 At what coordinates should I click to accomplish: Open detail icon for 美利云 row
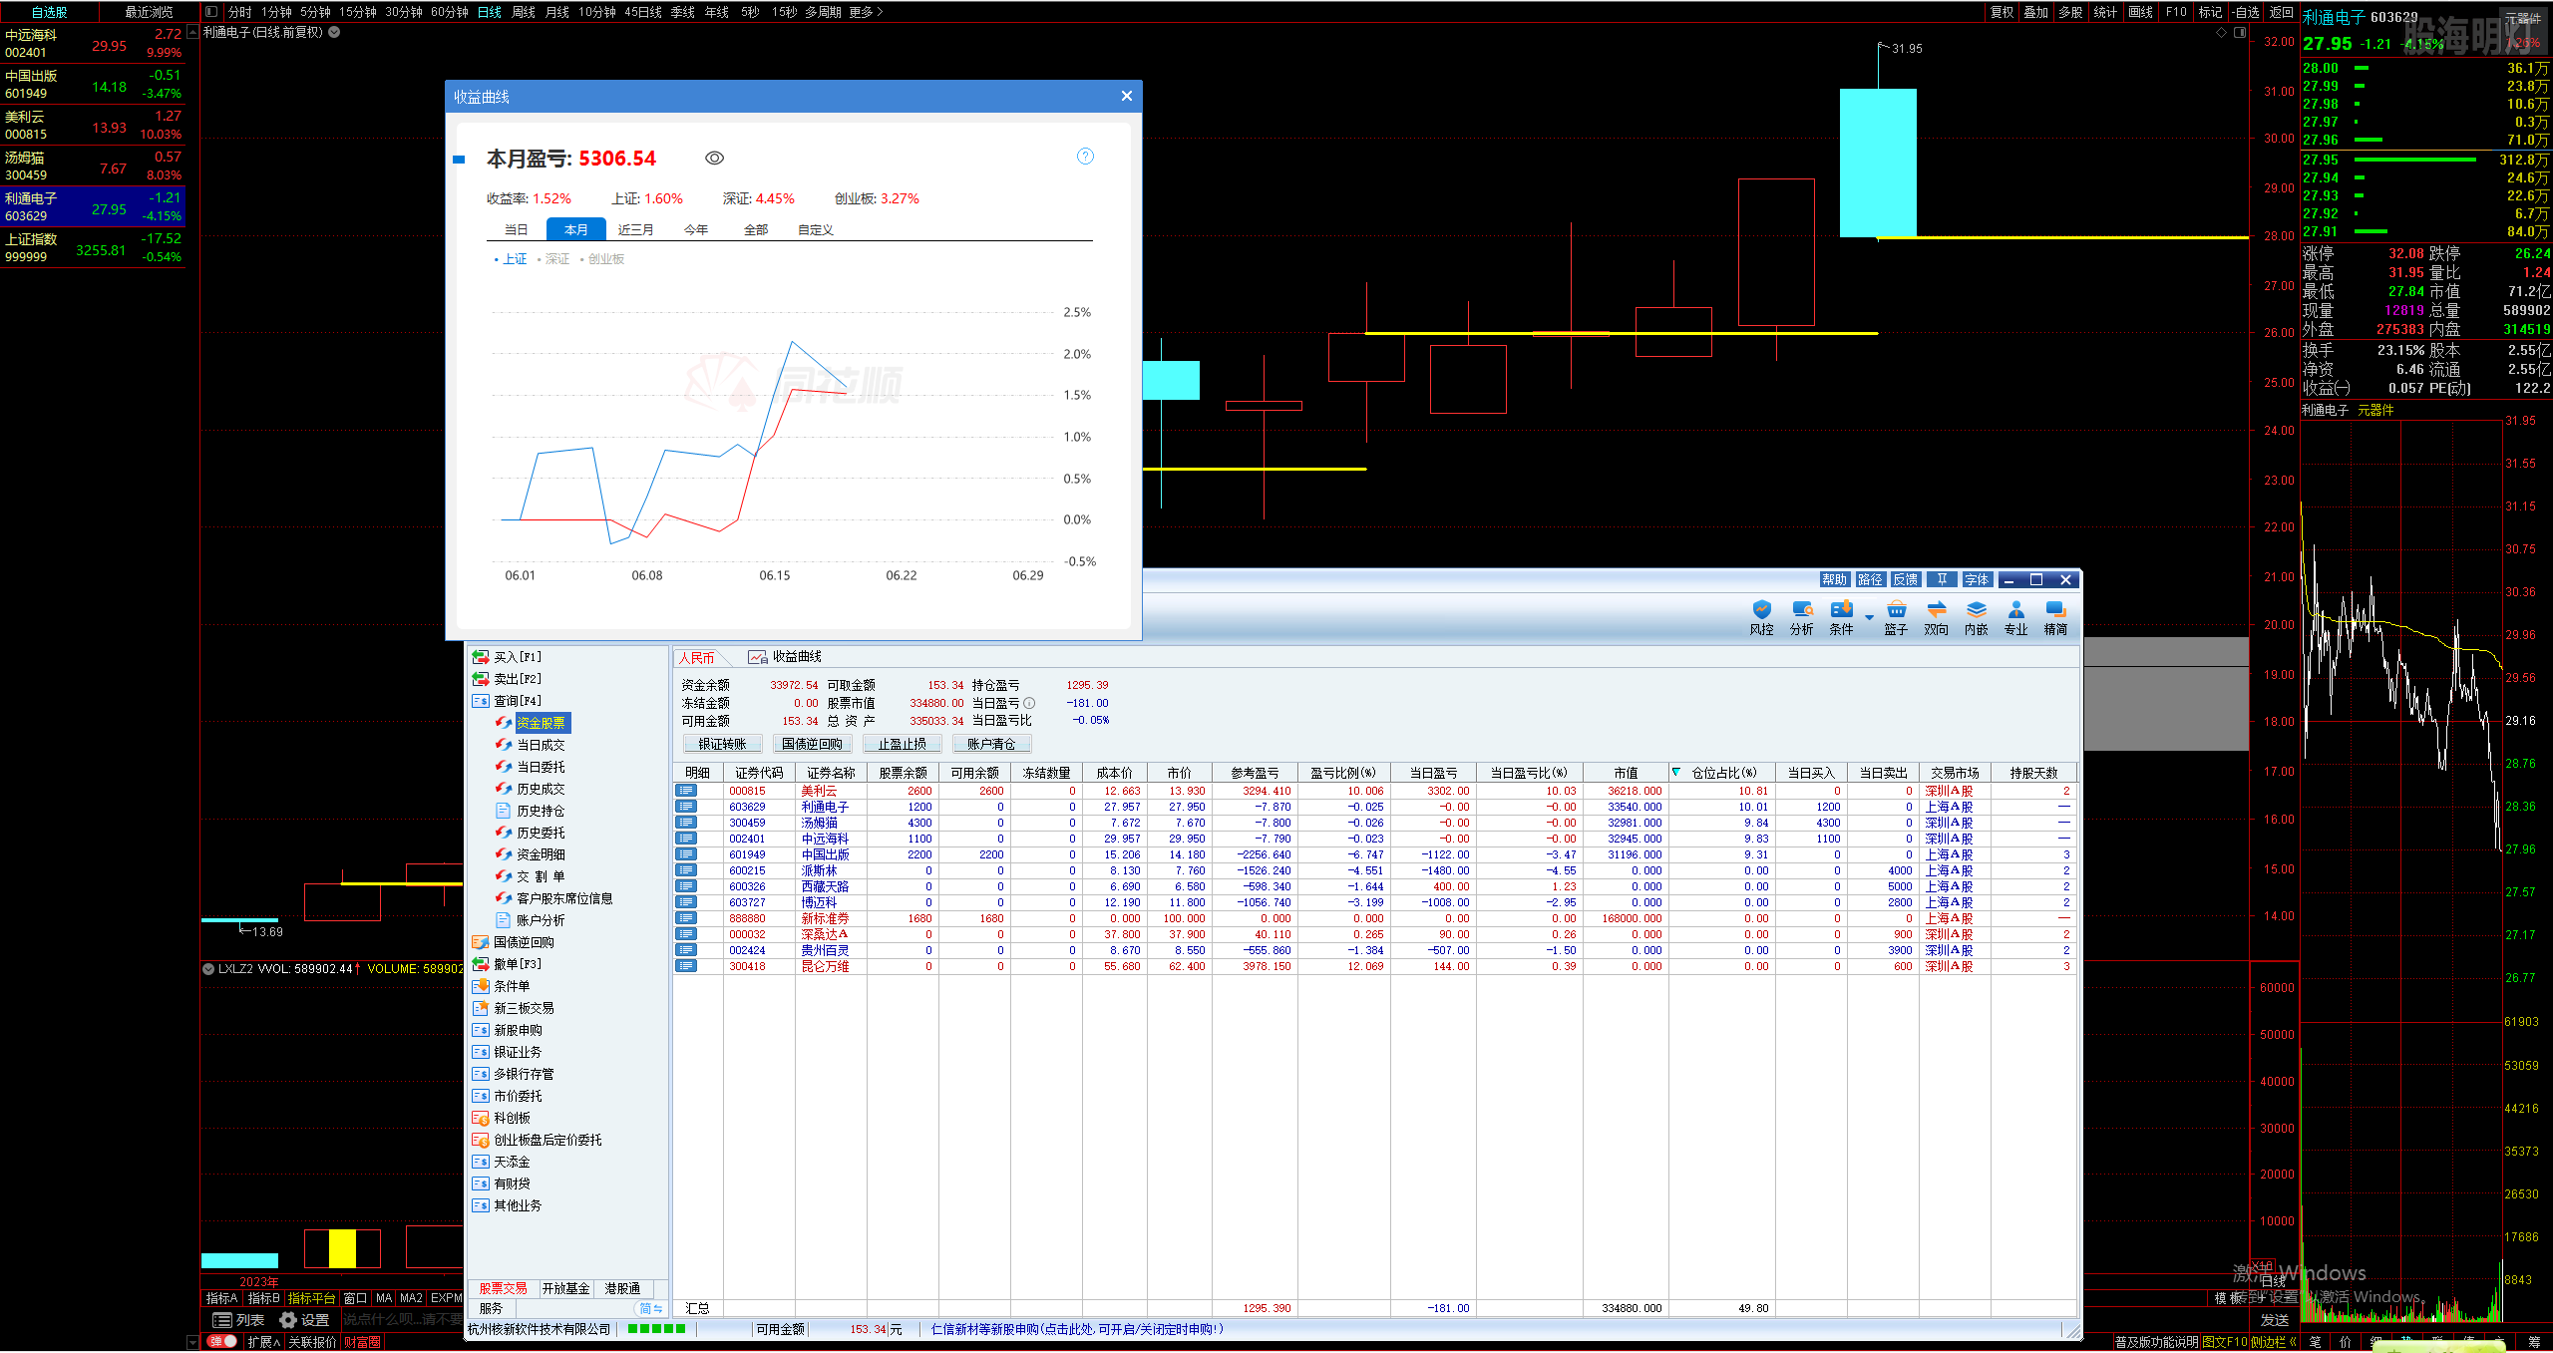tap(686, 791)
